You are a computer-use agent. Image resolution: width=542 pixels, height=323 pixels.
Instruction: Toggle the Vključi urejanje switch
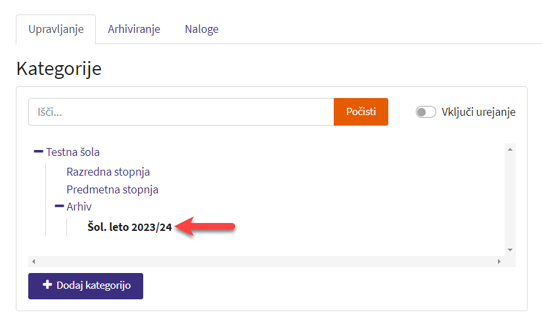426,112
